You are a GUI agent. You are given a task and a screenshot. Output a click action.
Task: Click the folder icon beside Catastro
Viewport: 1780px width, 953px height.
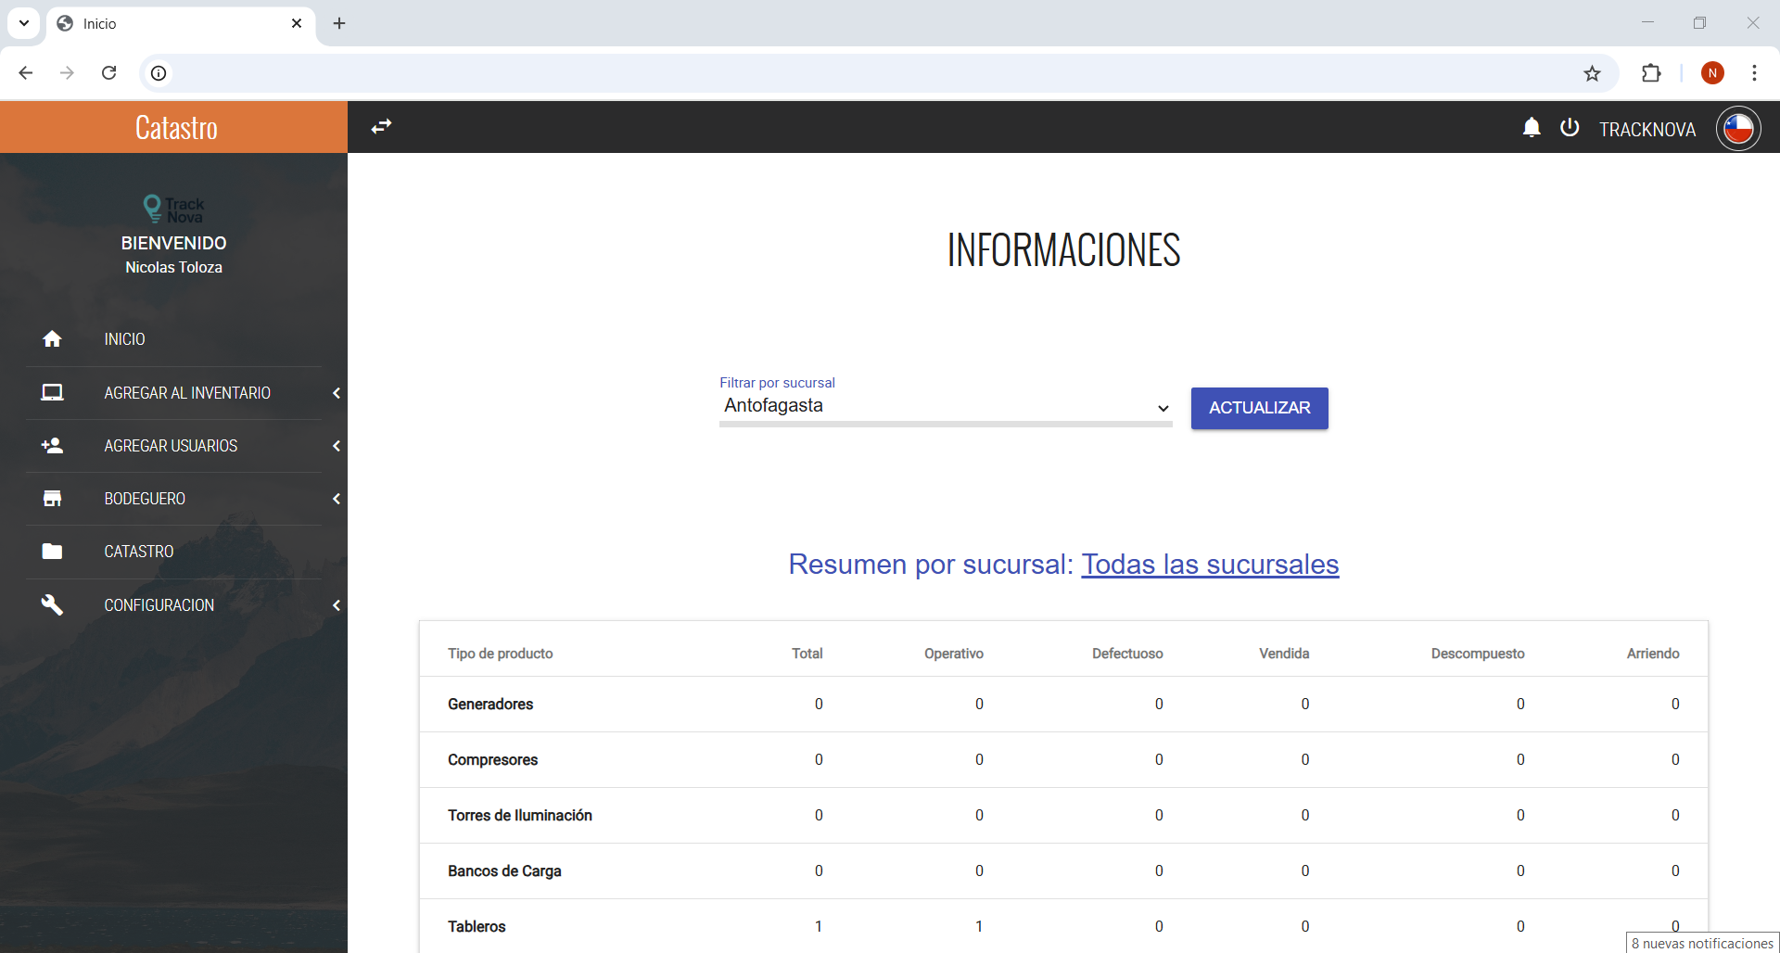52,552
